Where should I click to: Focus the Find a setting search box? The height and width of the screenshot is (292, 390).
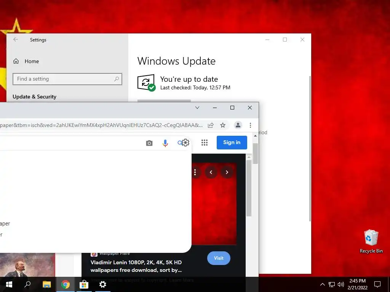(x=67, y=79)
